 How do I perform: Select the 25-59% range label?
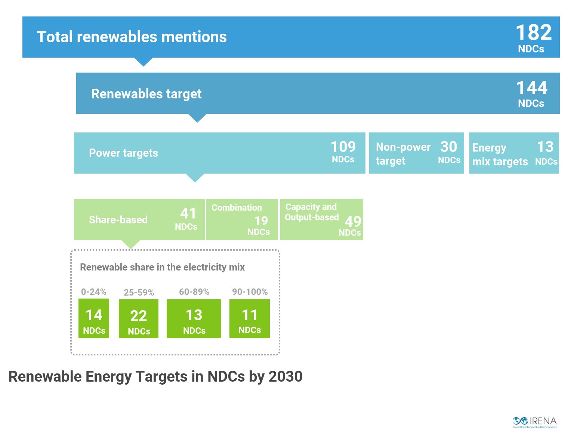tap(139, 293)
